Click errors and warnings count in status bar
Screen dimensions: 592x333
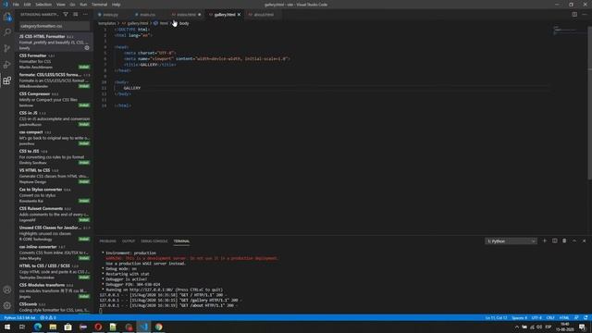point(48,318)
